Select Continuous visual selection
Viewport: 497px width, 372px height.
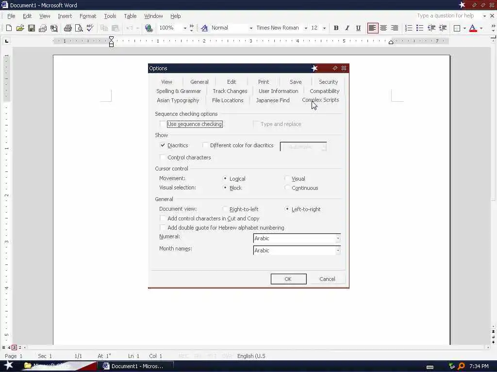(x=287, y=187)
